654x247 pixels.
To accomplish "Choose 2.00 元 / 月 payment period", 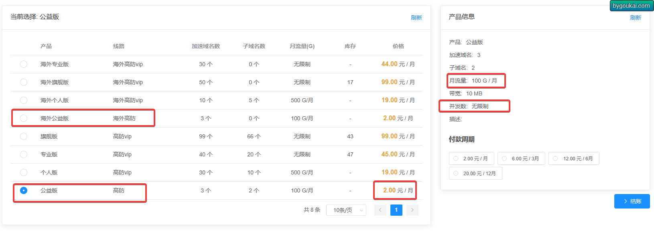I will pos(471,158).
